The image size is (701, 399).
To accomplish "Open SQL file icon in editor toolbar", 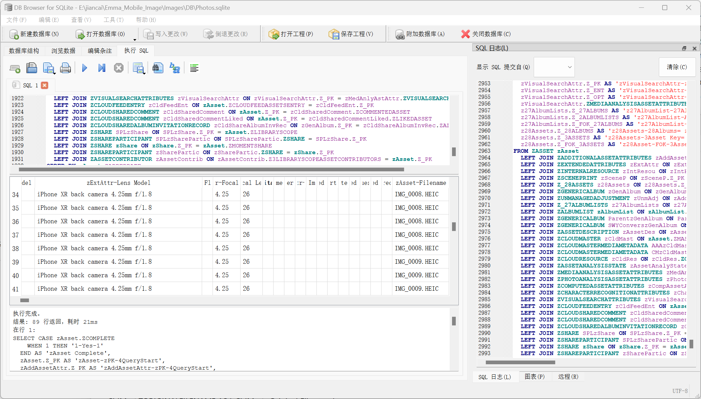I will pyautogui.click(x=32, y=68).
